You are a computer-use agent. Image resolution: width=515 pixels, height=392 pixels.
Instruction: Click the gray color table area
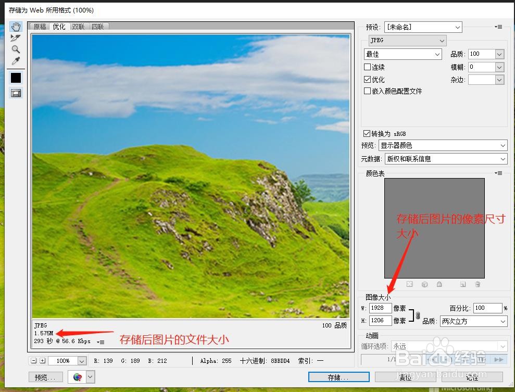(x=434, y=228)
